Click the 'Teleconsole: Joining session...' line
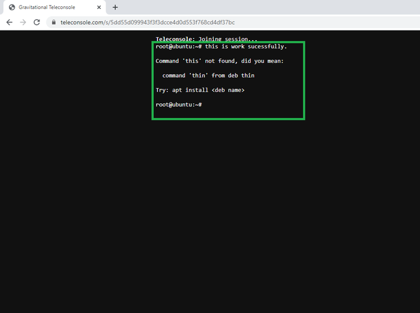This screenshot has width=420, height=313. click(x=206, y=39)
